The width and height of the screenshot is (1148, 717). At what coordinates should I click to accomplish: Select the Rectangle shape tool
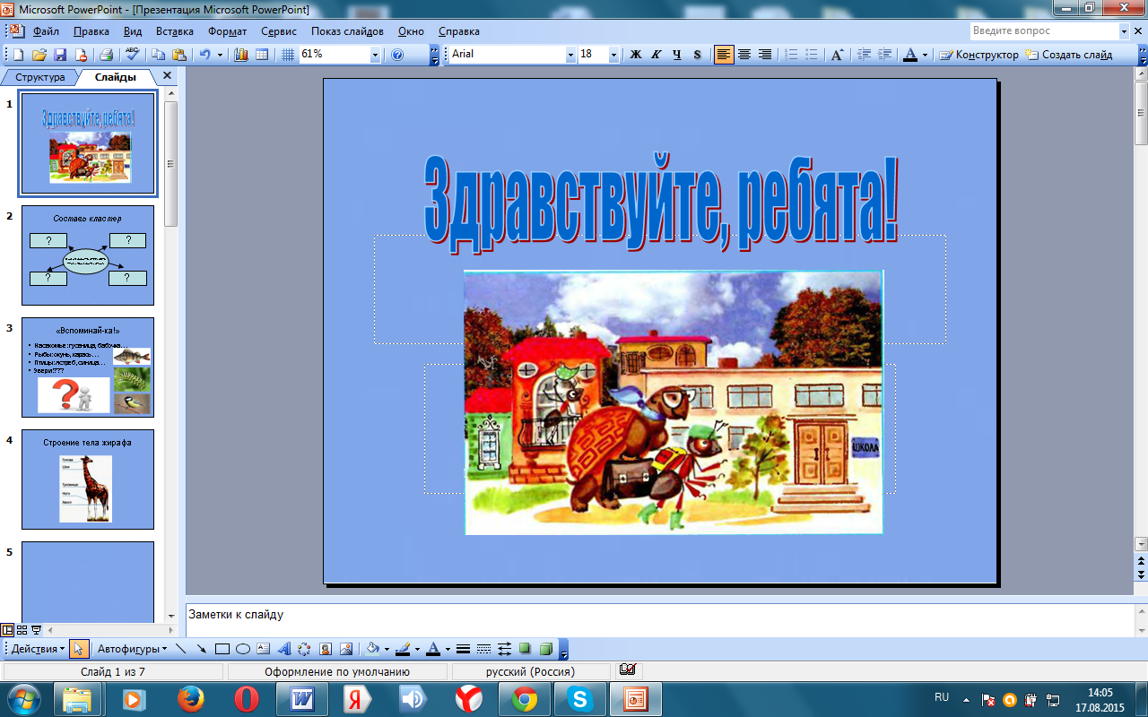[x=222, y=649]
